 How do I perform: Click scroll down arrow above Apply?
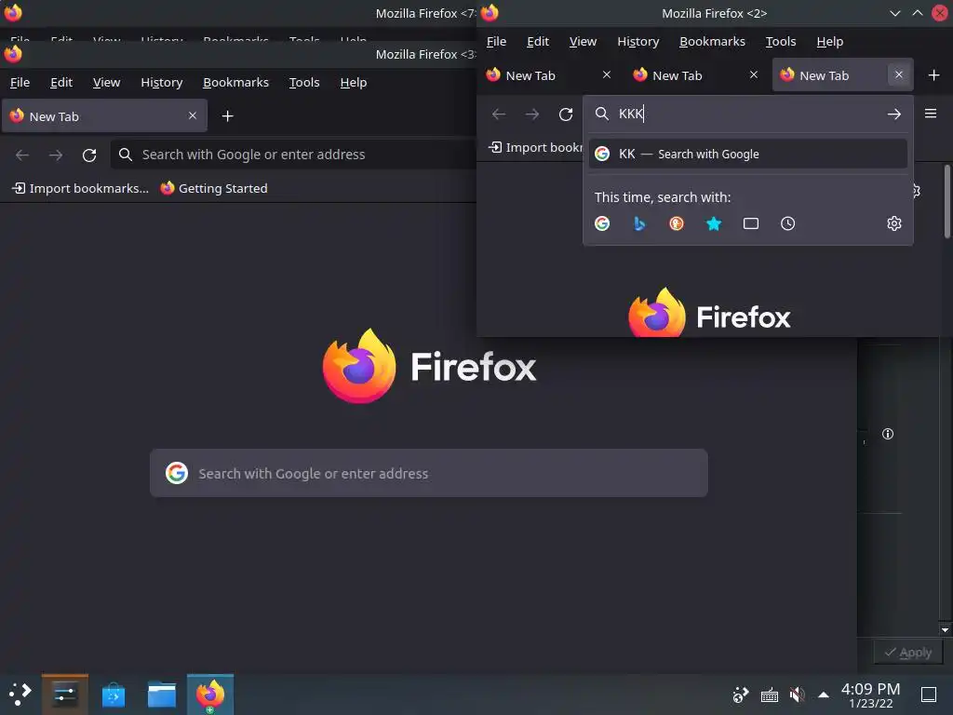pos(945,630)
